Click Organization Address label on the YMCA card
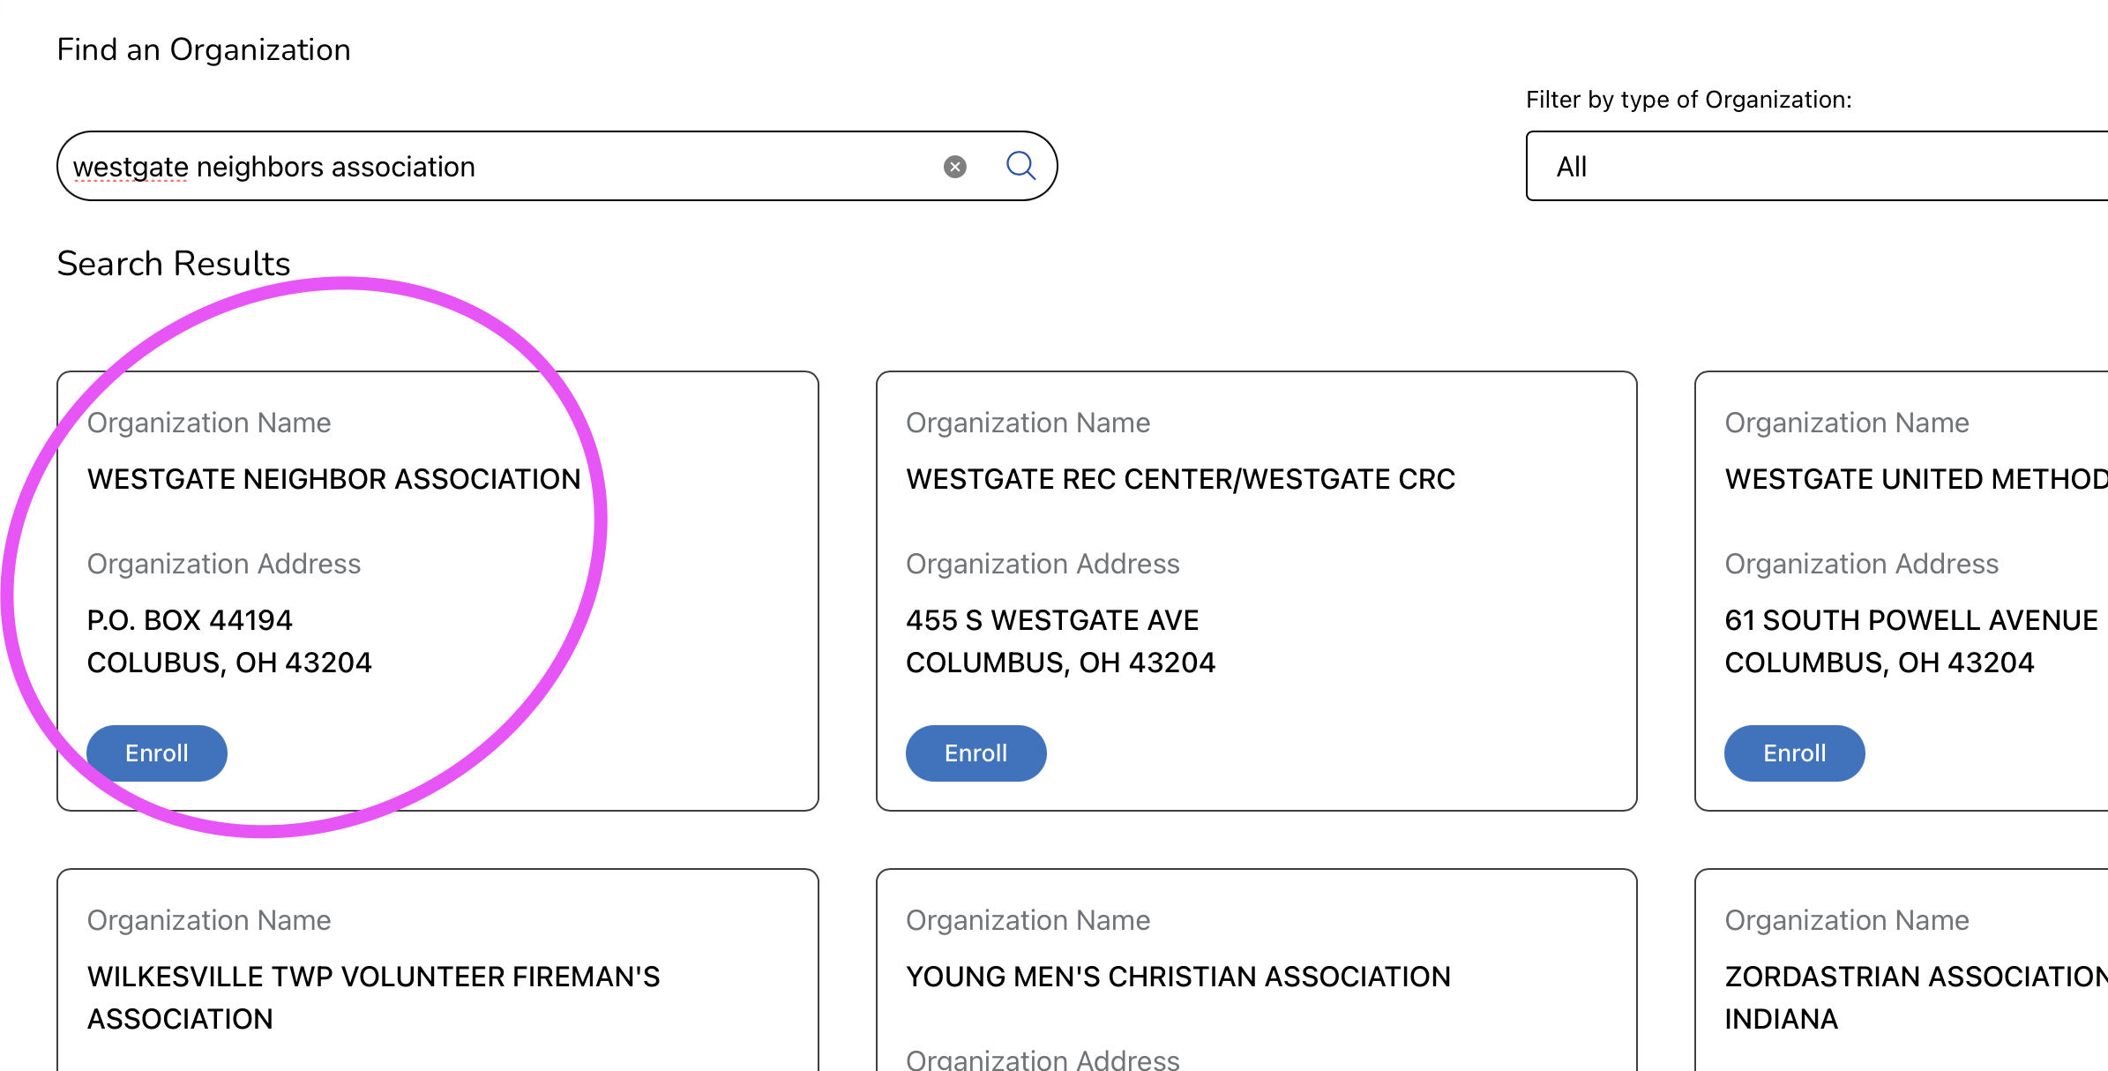This screenshot has height=1071, width=2108. coord(1043,1059)
